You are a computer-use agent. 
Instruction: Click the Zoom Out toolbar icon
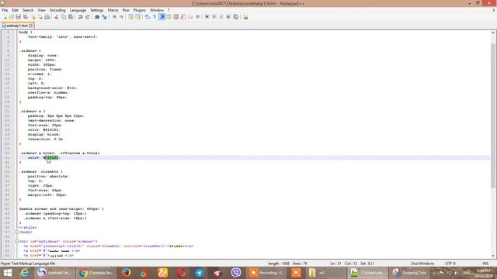click(x=121, y=17)
